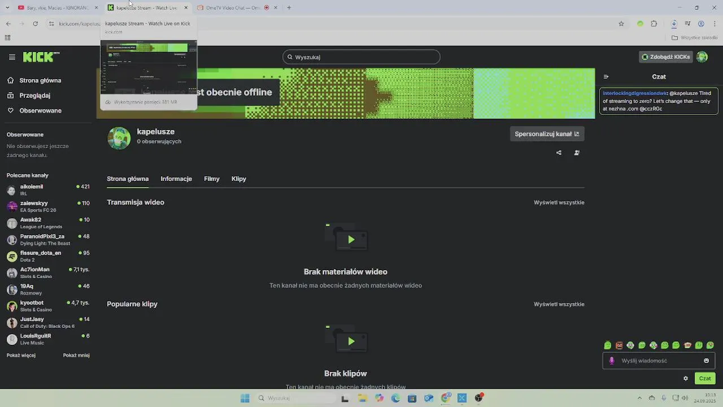Insert the last emote in the row
723x407 pixels.
point(710,345)
